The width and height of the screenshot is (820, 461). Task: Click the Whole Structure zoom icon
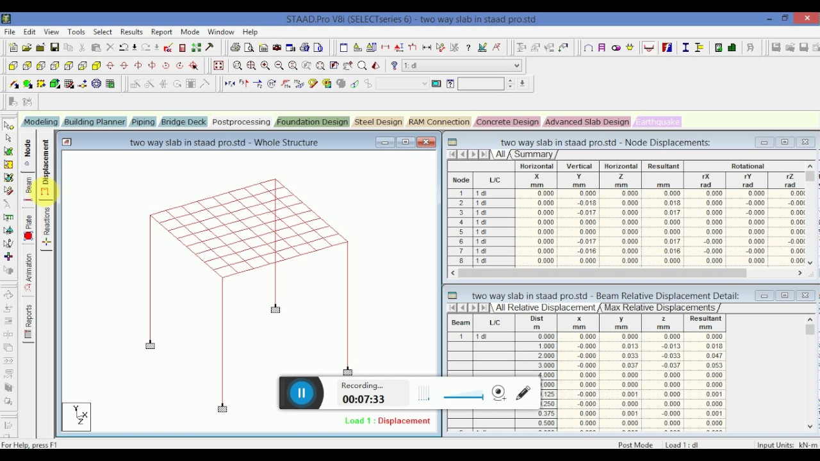coord(218,65)
